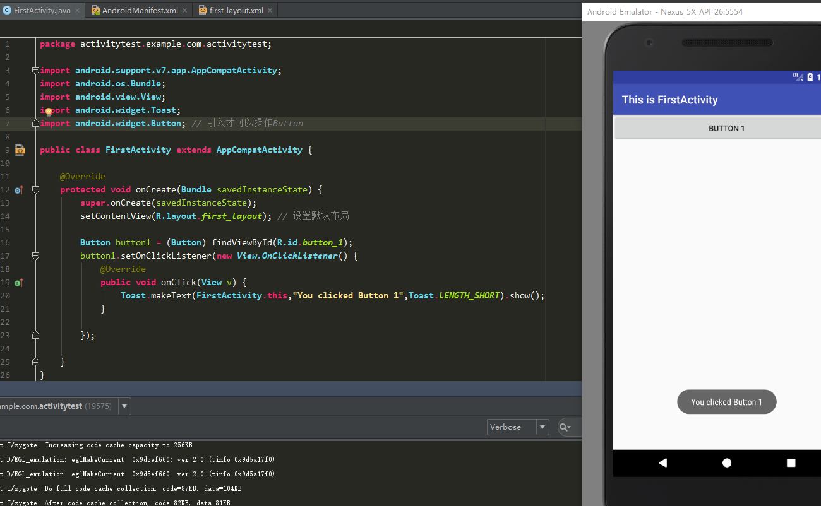
Task: Click the 'This is FirstActivity' title
Action: tap(669, 100)
